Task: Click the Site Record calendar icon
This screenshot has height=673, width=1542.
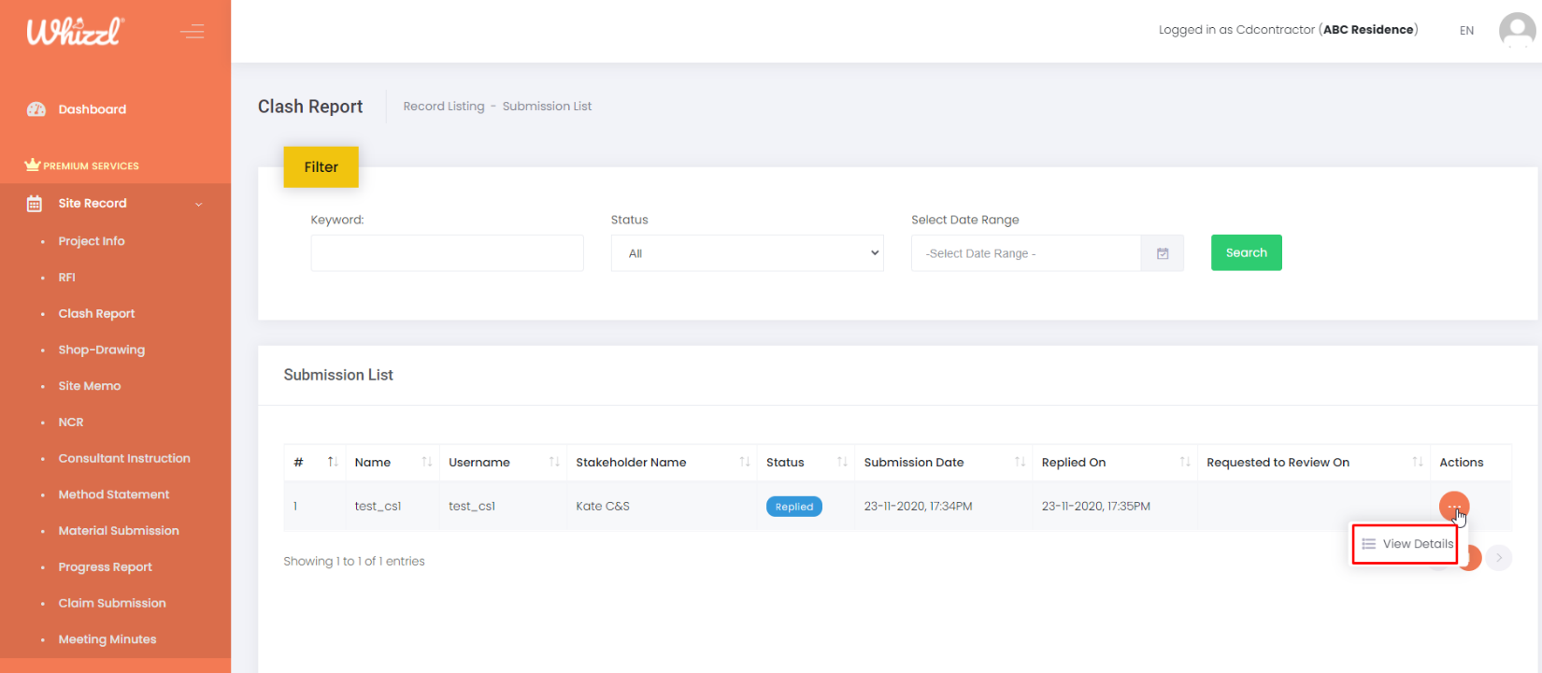Action: point(35,204)
